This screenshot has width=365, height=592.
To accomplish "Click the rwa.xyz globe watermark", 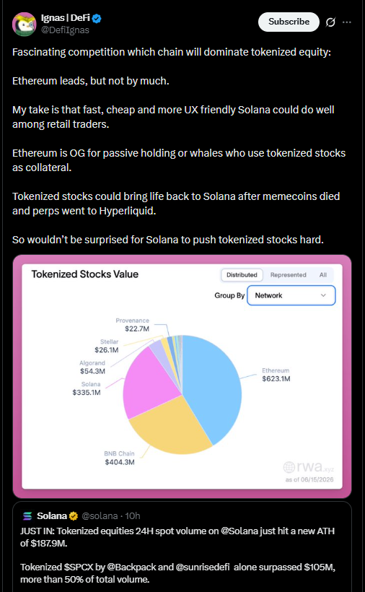I will coord(289,467).
